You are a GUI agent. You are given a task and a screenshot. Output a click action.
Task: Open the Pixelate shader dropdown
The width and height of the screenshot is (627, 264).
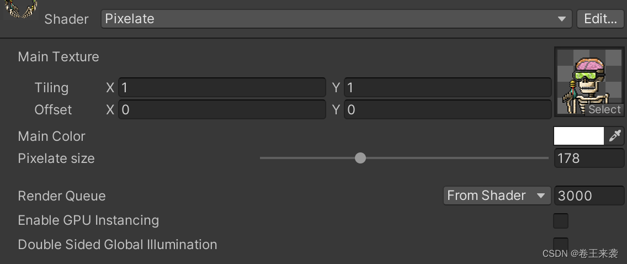336,19
